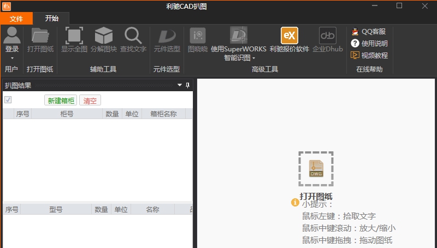This screenshot has width=437, height=248.
Task: Pin the 扒图结果 panel
Action: (x=187, y=85)
